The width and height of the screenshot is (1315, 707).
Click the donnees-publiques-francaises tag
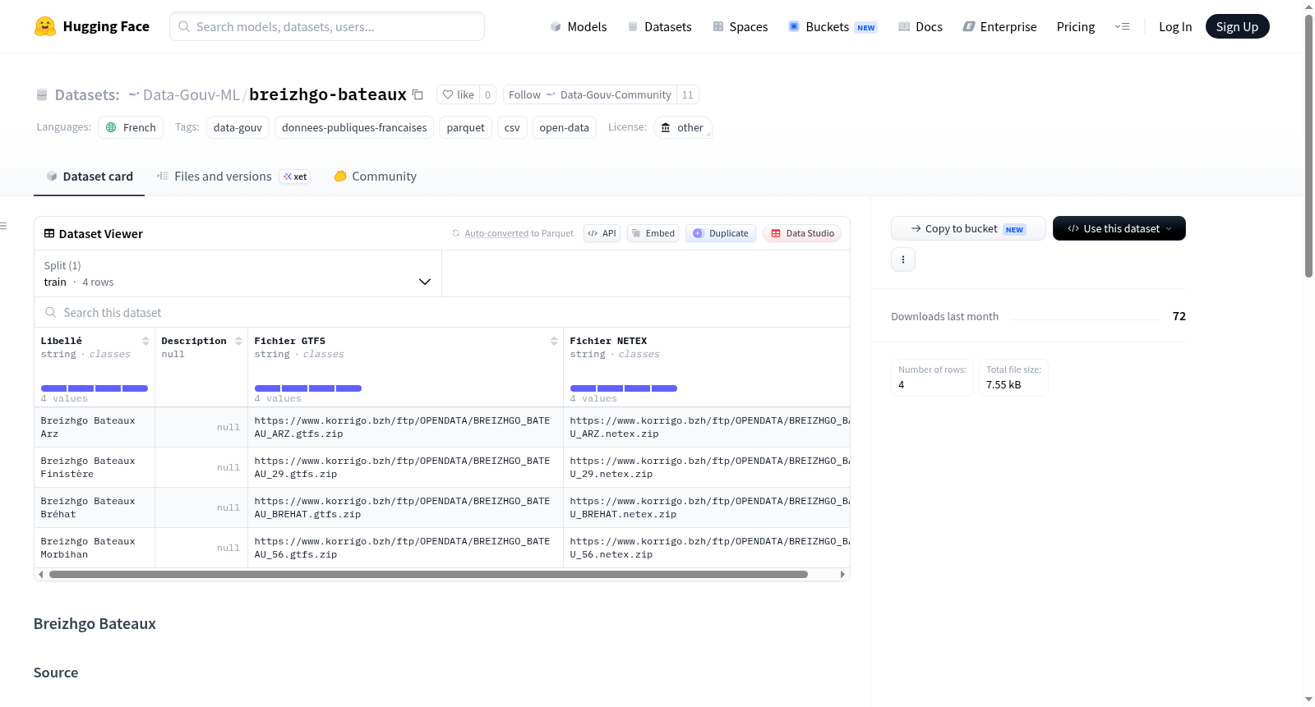(x=354, y=127)
